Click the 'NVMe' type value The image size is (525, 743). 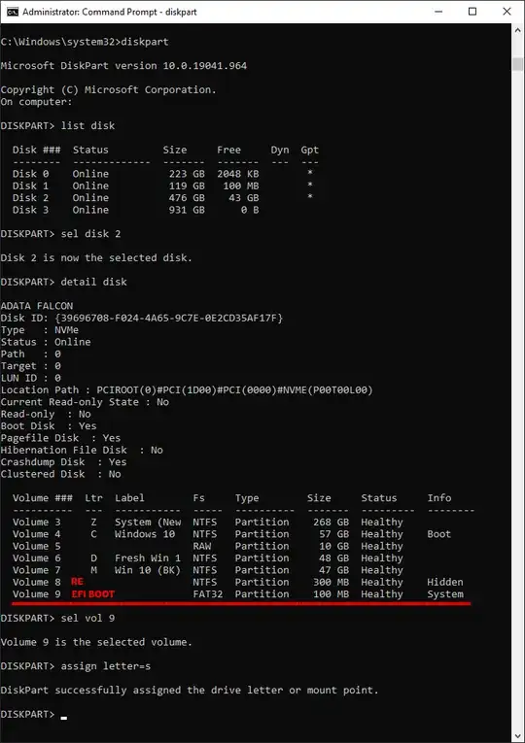(x=66, y=330)
